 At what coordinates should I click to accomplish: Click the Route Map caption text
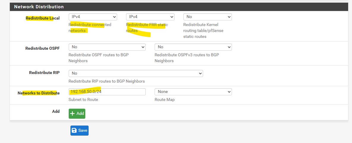(164, 100)
